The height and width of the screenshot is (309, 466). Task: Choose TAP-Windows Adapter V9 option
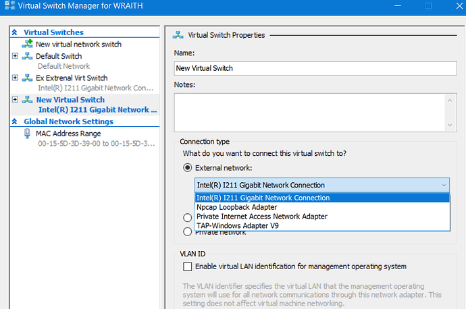pos(237,225)
